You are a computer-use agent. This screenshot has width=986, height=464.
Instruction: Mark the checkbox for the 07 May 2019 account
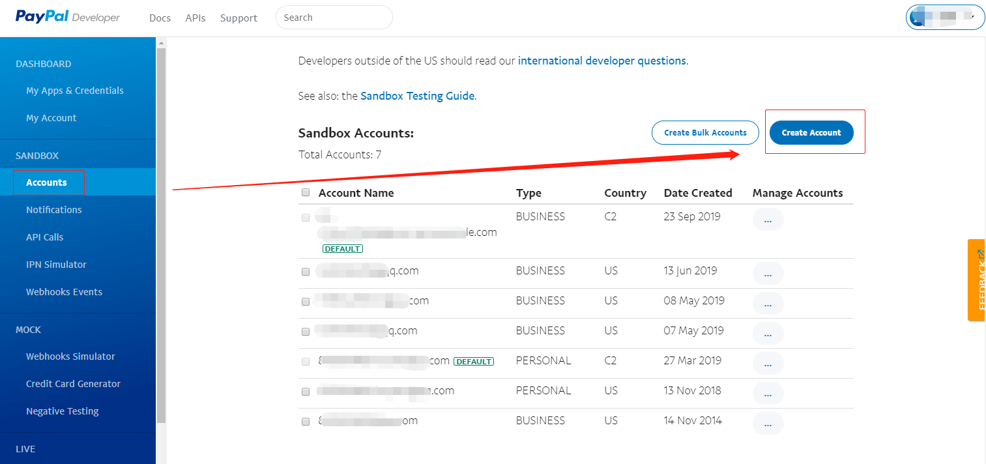[306, 332]
